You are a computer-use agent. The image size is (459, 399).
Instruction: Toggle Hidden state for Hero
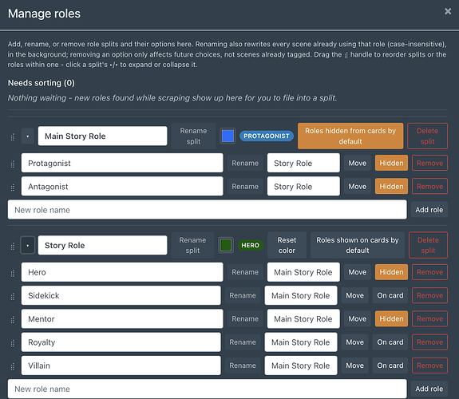click(391, 272)
